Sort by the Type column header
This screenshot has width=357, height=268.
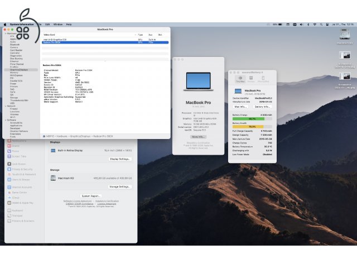tap(141, 35)
